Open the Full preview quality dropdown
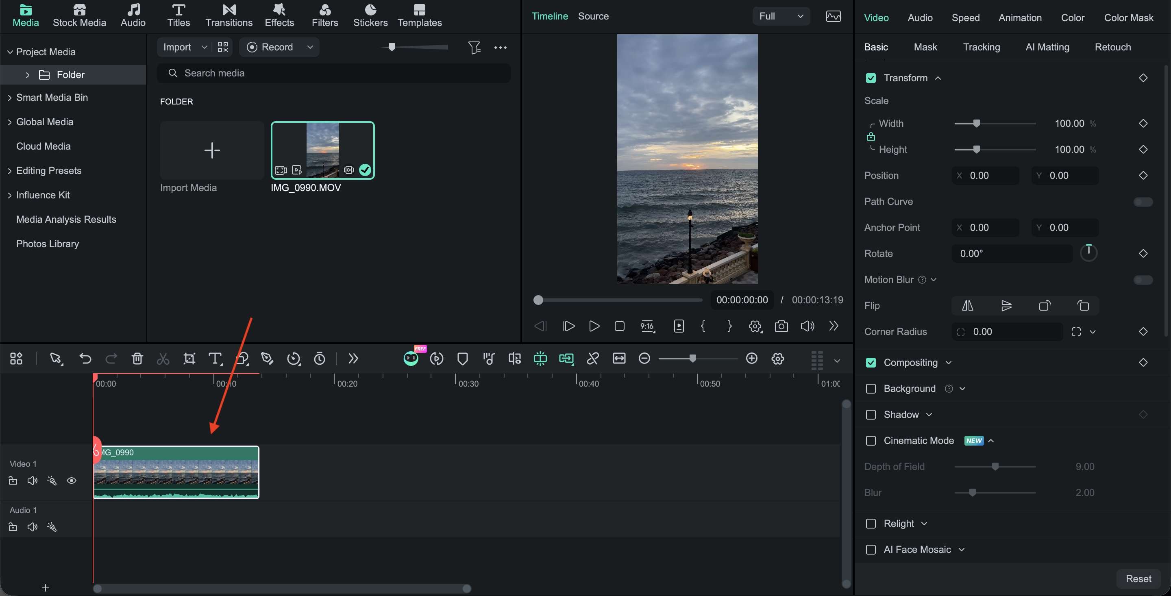The height and width of the screenshot is (596, 1171). point(781,16)
